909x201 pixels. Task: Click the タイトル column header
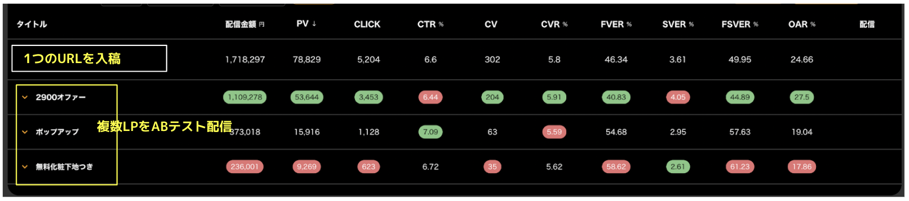[x=32, y=24]
